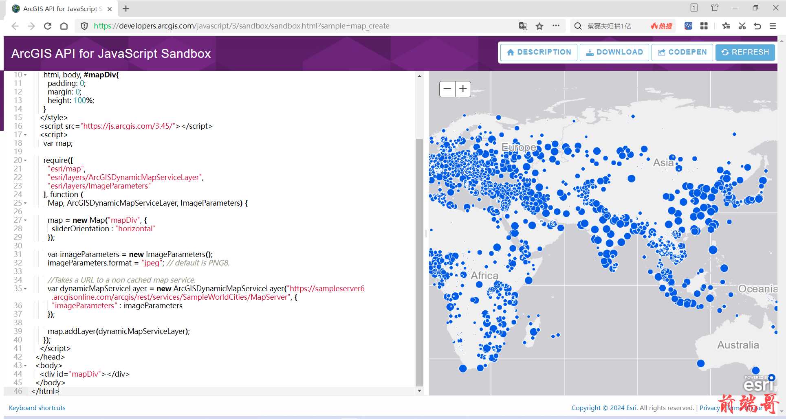The height and width of the screenshot is (419, 786).
Task: Close the ArcGIS API for JavaScript tab
Action: 110,9
